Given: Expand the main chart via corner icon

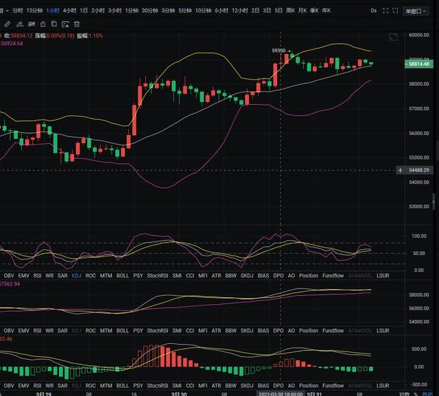Looking at the screenshot, I should point(392,36).
